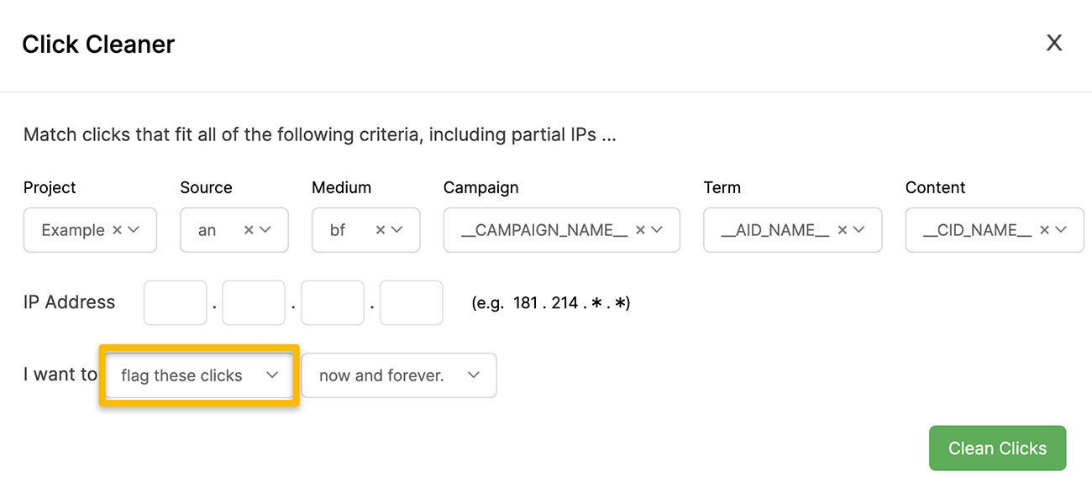Viewport: 1092px width, 493px height.
Task: Clear the __CID_NAME__ content selection
Action: (1044, 230)
